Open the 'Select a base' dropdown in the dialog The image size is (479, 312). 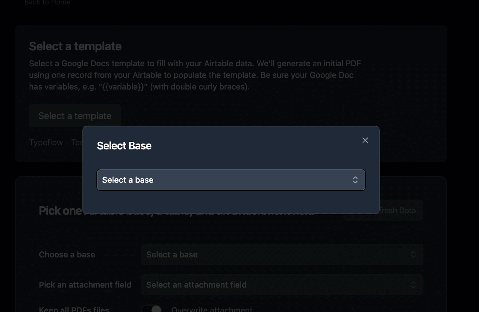(231, 180)
